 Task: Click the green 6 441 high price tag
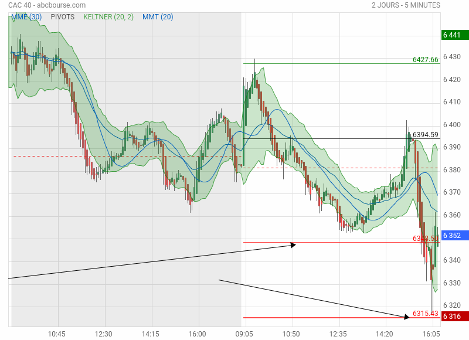point(455,35)
